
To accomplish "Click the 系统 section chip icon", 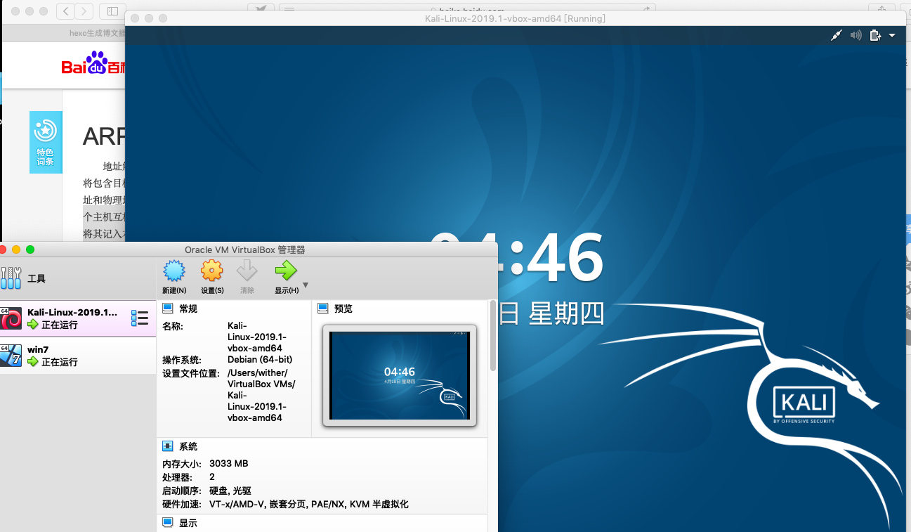I will coord(168,446).
